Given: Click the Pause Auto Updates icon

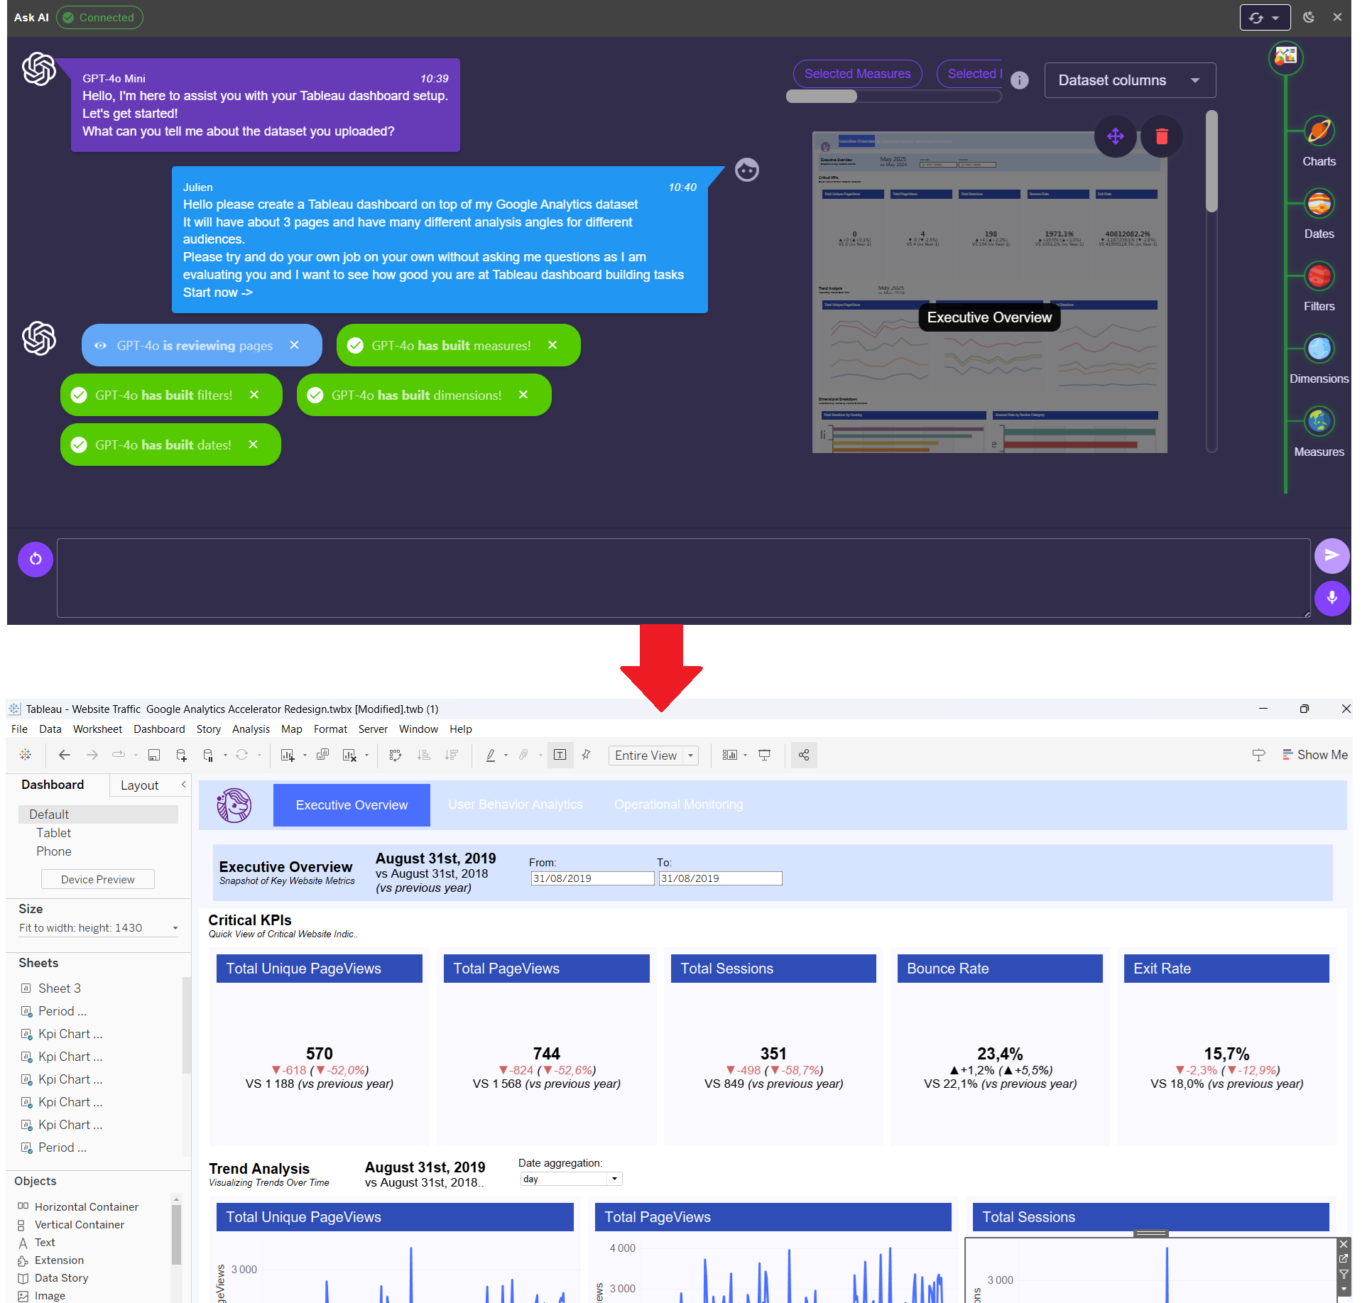Looking at the screenshot, I should tap(208, 755).
